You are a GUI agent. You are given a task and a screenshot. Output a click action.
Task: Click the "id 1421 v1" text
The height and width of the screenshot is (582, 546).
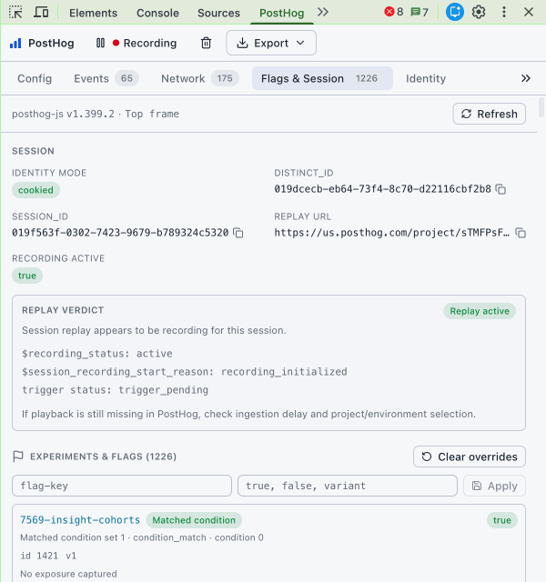click(48, 556)
